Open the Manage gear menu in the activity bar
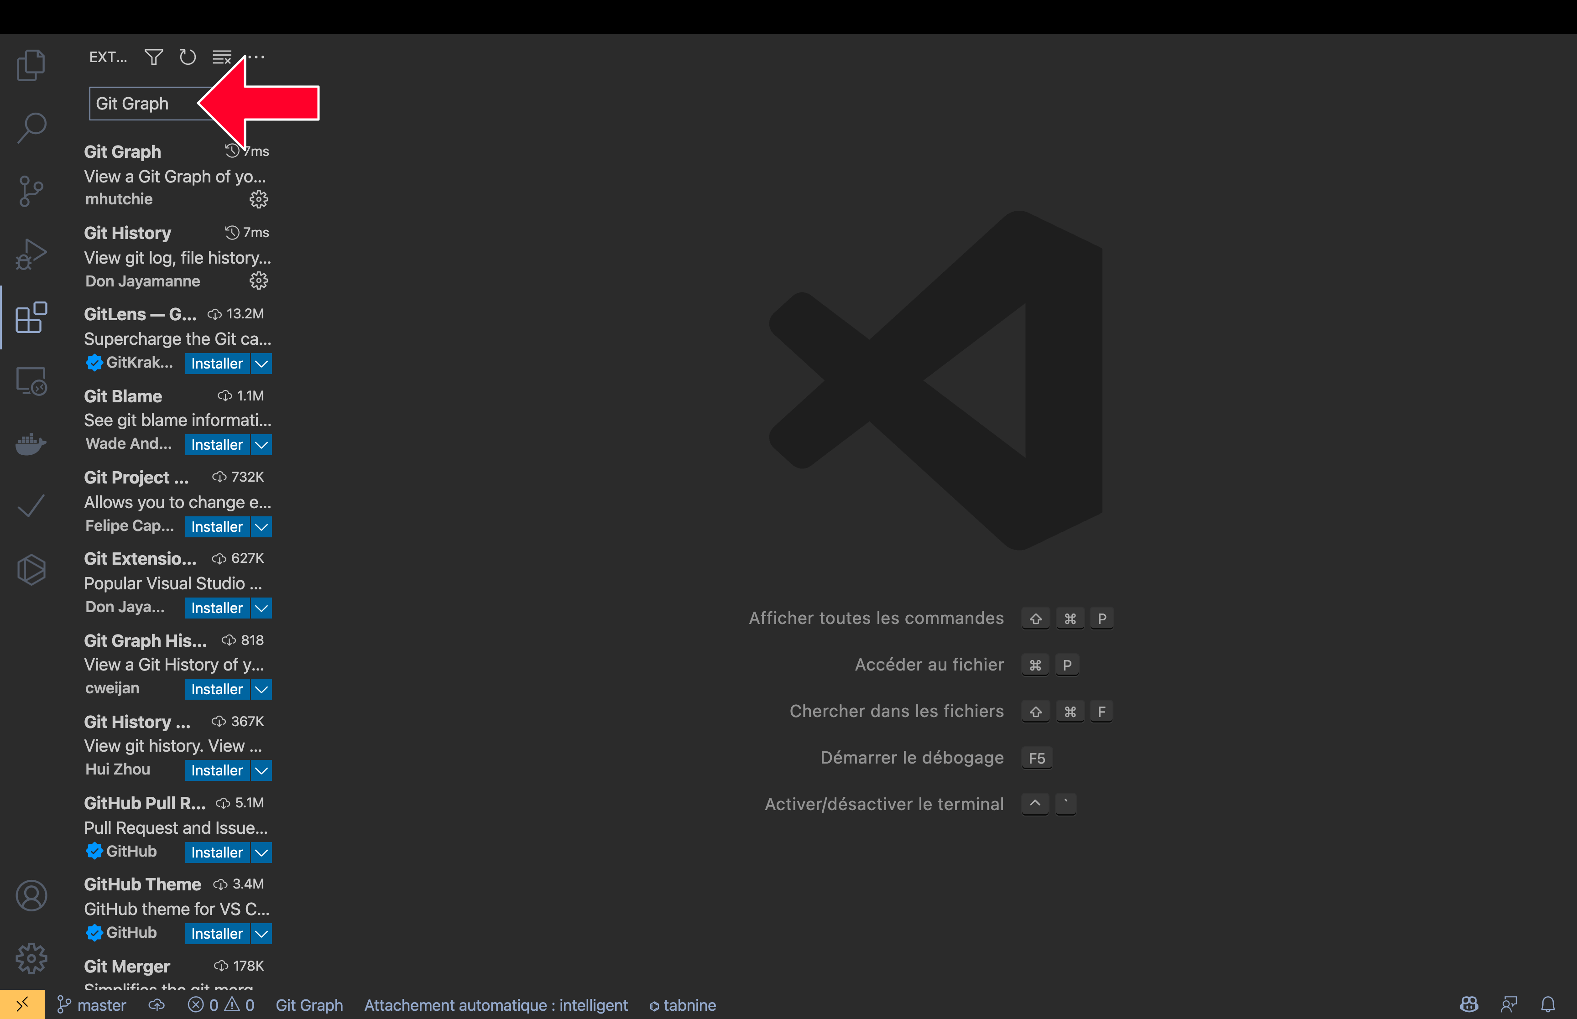Screen dimensions: 1577x1019 [x=31, y=959]
